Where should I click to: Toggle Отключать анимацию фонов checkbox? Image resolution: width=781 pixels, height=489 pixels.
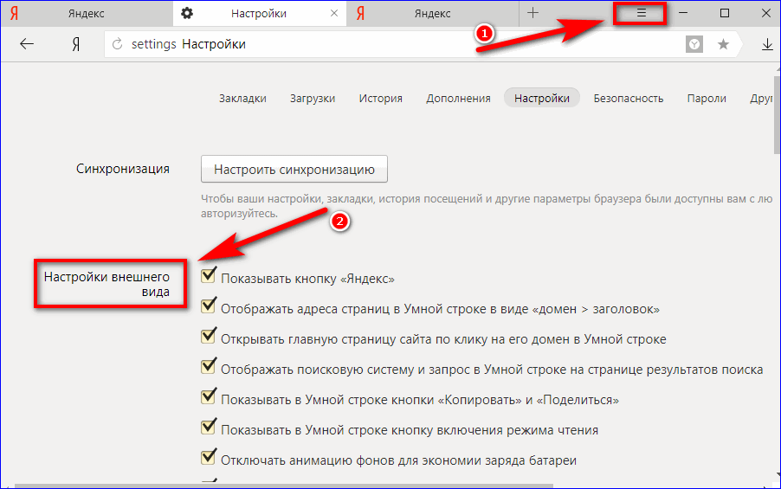(209, 457)
